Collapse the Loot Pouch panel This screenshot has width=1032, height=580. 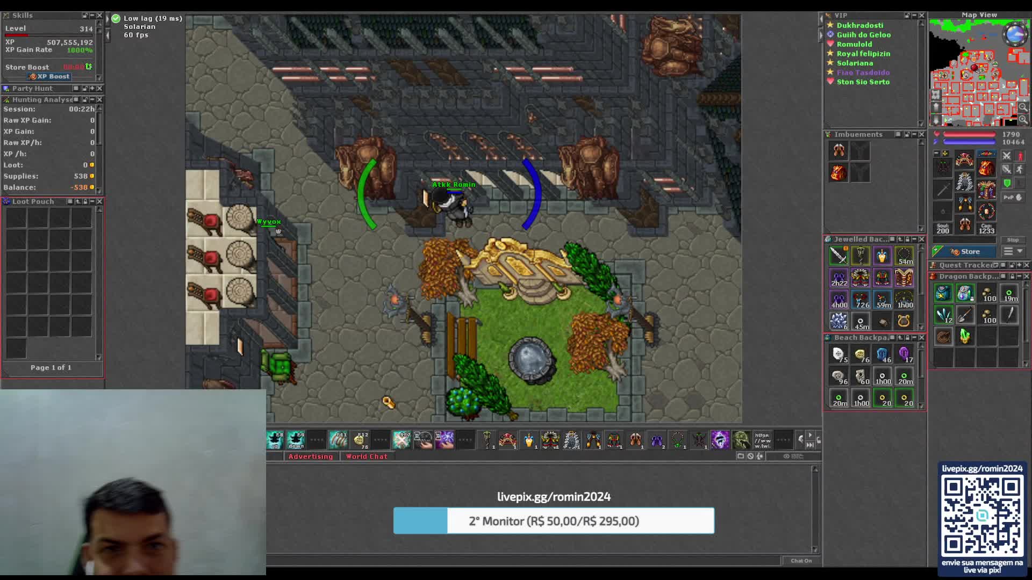click(92, 201)
